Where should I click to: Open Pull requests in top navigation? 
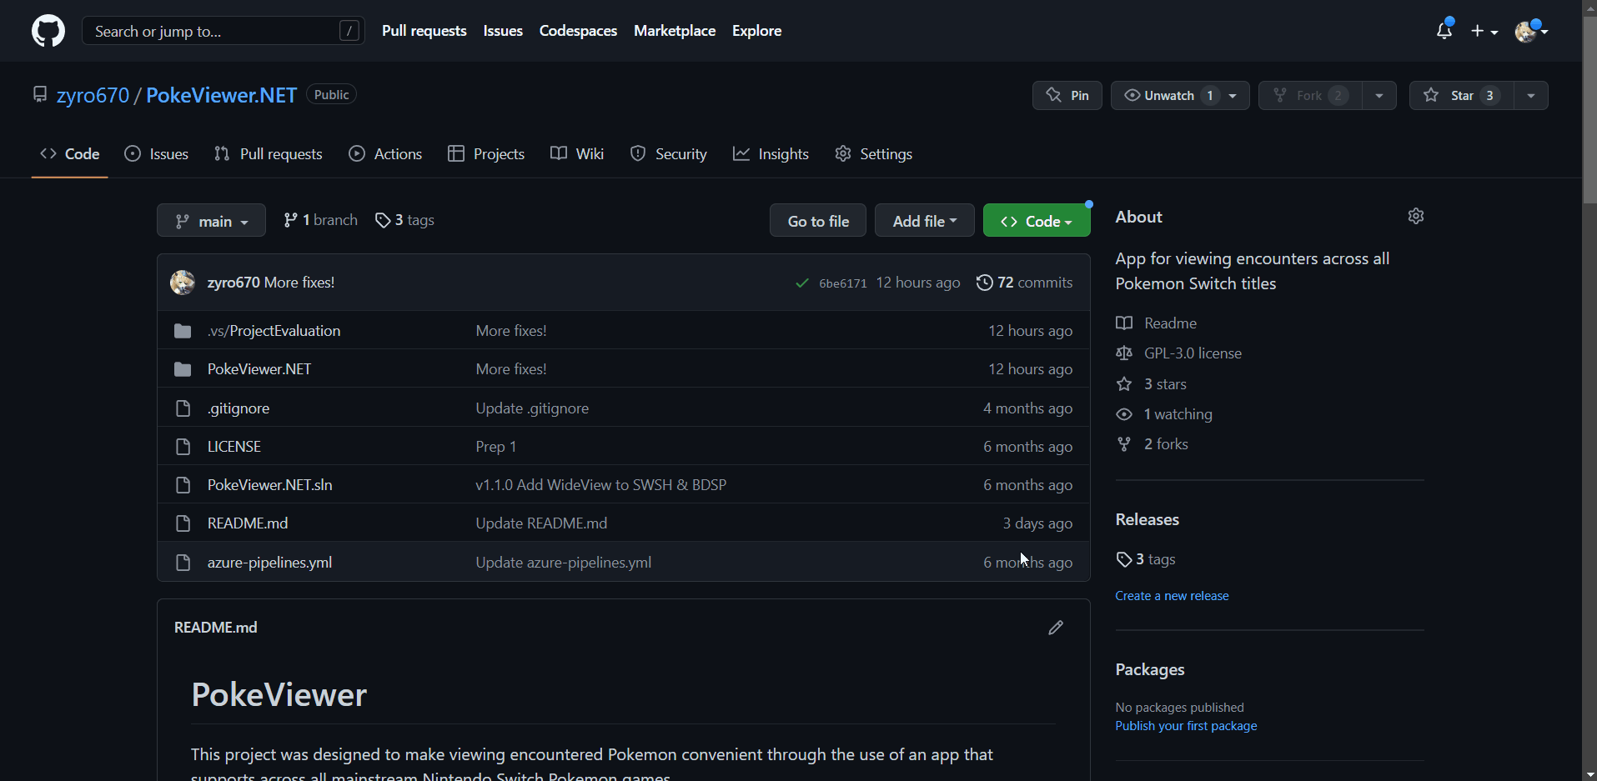424,31
